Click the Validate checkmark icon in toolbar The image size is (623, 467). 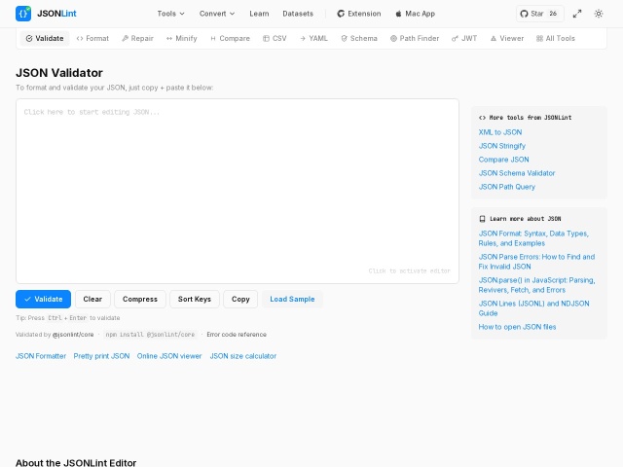point(29,39)
